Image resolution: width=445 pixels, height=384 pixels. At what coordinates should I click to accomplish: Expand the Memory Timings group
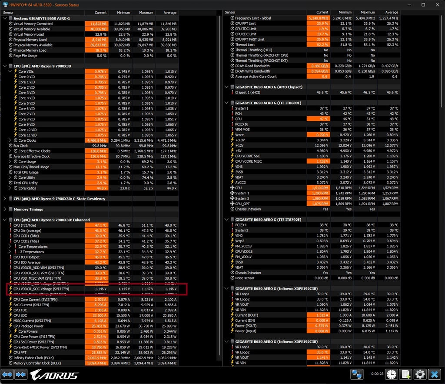(4, 209)
